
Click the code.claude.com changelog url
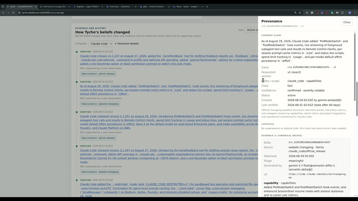(318, 176)
